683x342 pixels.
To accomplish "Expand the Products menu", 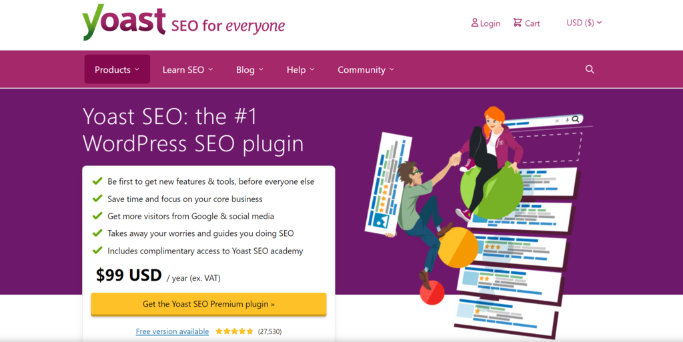I will (117, 69).
